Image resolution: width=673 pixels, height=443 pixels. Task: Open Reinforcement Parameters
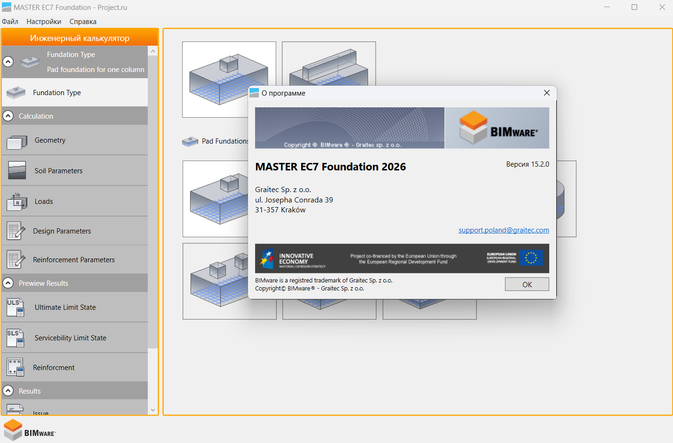pyautogui.click(x=75, y=260)
